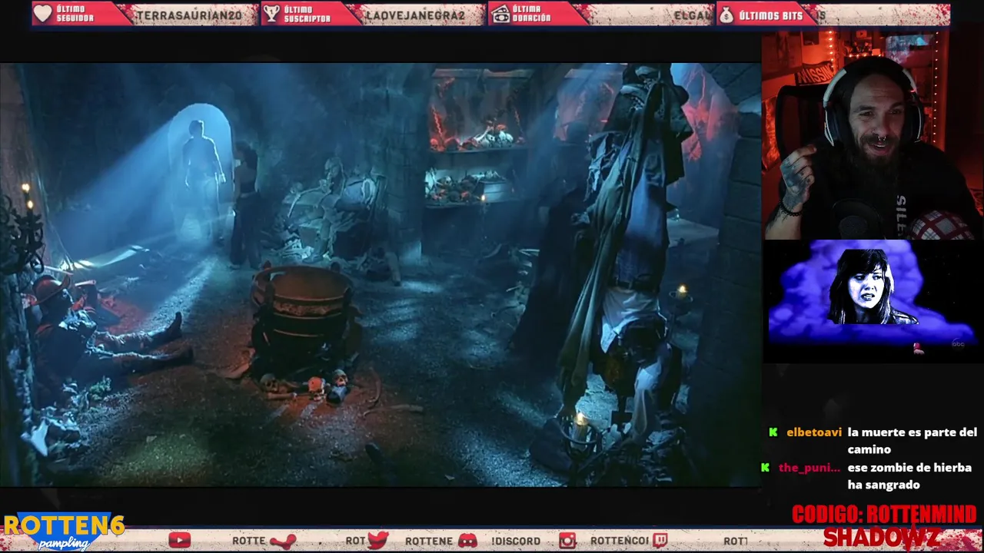Click donor name ELGAL
Image resolution: width=984 pixels, height=553 pixels.
click(x=692, y=15)
